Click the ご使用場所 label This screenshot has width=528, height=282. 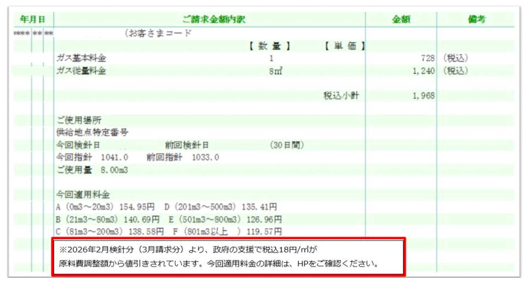coord(79,120)
